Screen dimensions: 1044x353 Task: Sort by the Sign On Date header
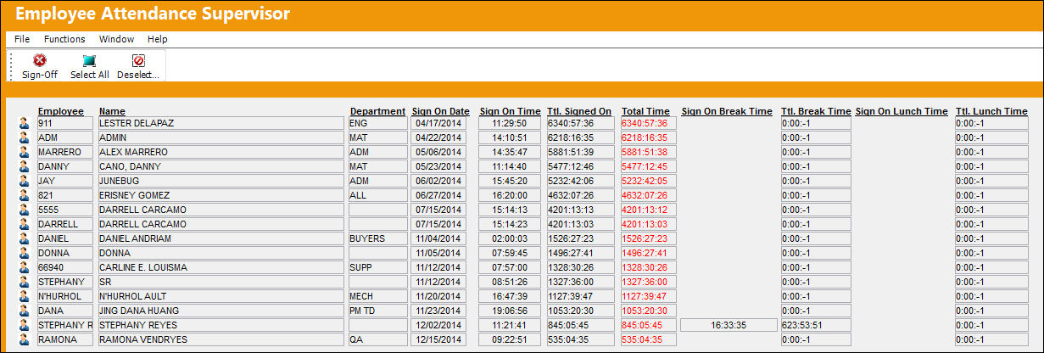[x=440, y=111]
